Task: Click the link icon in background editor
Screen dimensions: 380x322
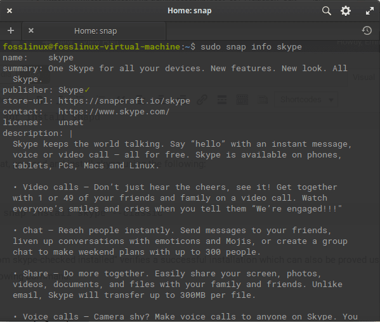Action: coord(202,100)
